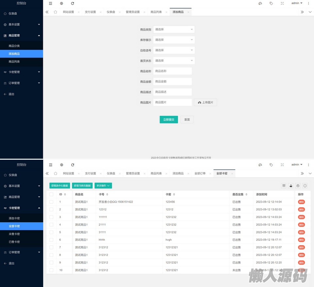Refresh using reload icon on 全部卡密 page header
This screenshot has width=314, height=287.
click(73, 165)
